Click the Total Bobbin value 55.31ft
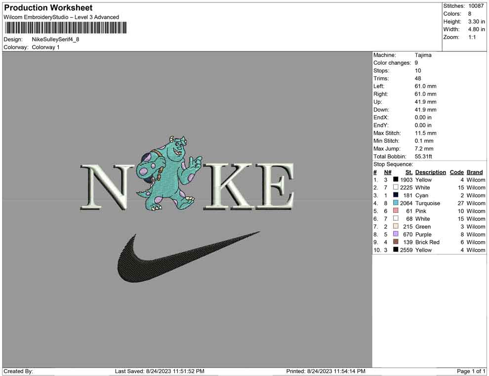489x376 pixels. [x=423, y=156]
